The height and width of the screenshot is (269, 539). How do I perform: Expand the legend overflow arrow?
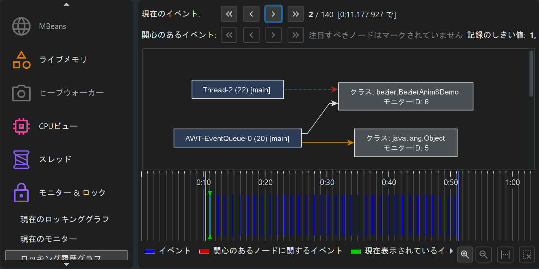451,251
